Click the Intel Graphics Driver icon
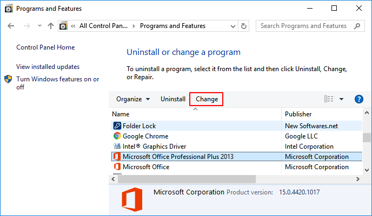Screen dimensions: 372x216 point(116,147)
